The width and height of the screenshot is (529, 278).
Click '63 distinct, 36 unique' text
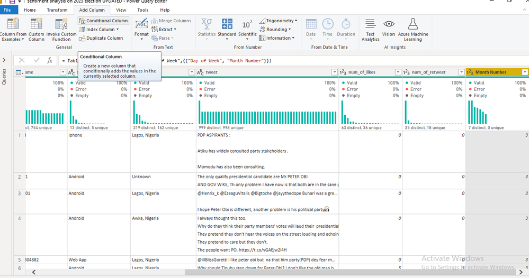[361, 128]
